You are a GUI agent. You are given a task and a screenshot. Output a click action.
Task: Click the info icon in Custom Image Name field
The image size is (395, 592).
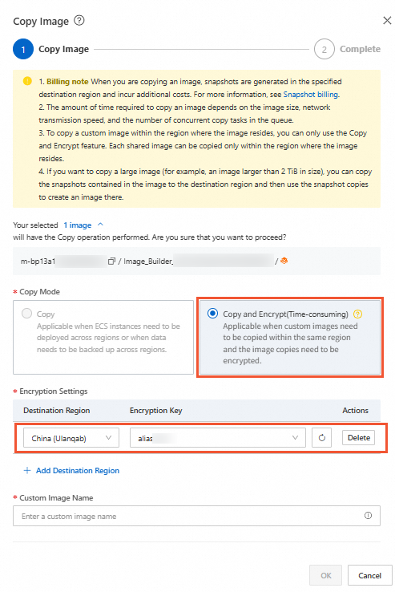[x=369, y=515]
